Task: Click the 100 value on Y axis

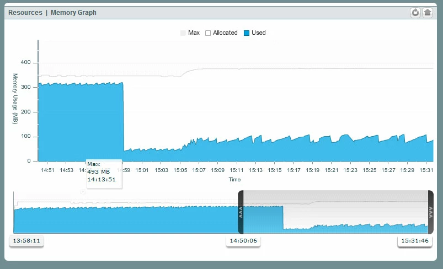Action: (26, 136)
